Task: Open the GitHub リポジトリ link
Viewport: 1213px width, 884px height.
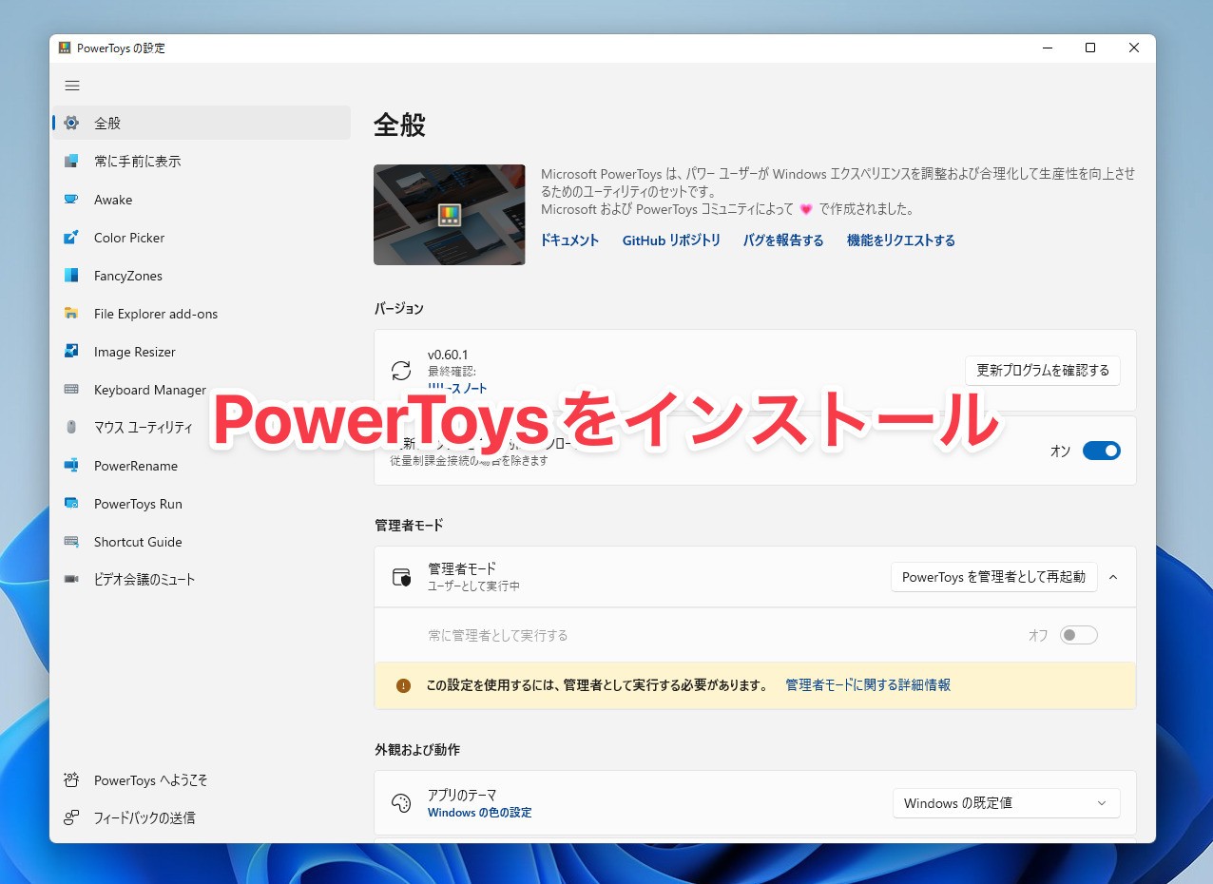Action: [671, 240]
